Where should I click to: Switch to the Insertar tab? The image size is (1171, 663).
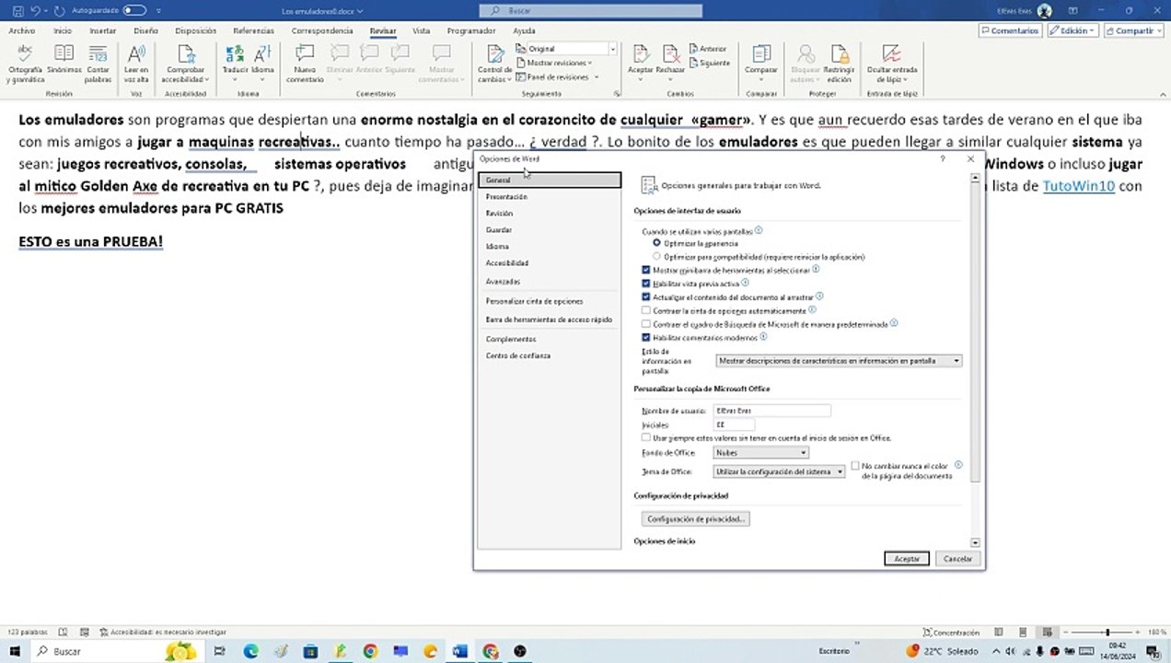pyautogui.click(x=102, y=30)
